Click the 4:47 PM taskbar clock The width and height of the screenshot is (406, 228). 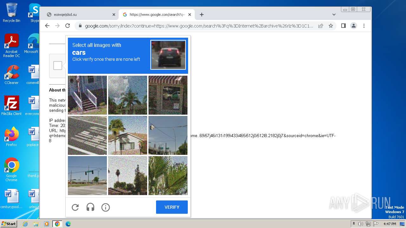tap(390, 224)
